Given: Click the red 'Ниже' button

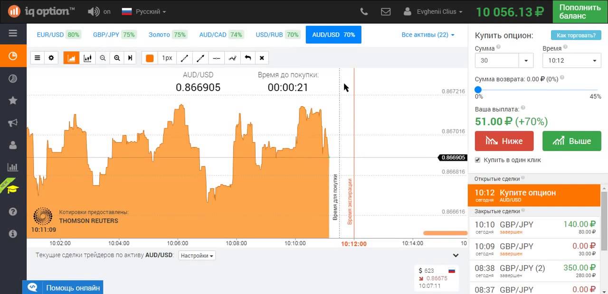Looking at the screenshot, I should click(504, 141).
